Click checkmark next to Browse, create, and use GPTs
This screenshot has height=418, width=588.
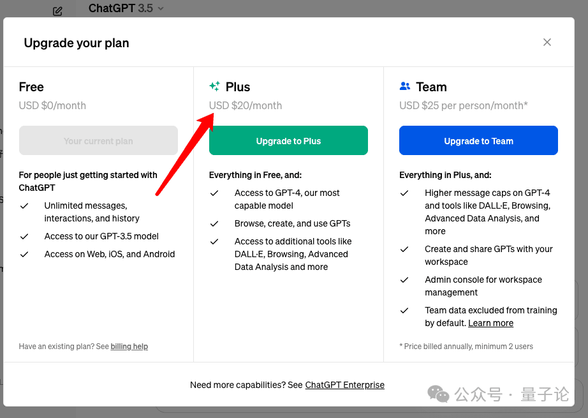[x=214, y=224]
